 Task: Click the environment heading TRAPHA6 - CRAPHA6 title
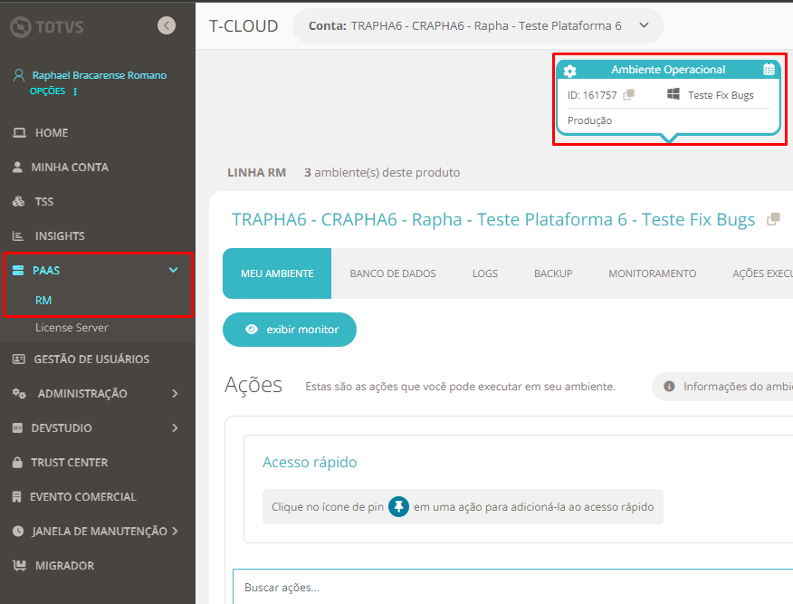[493, 219]
